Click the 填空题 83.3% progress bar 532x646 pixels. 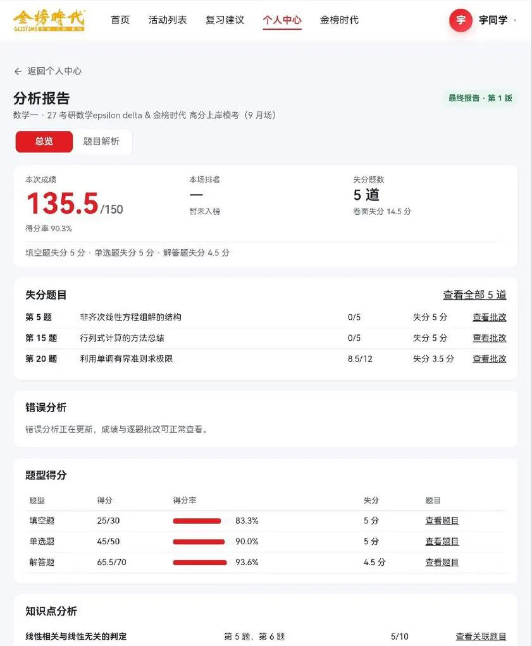197,521
